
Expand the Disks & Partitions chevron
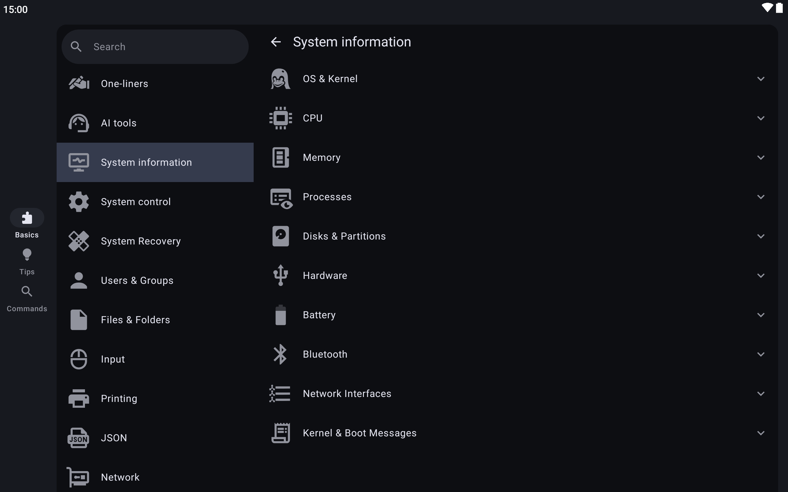[761, 236]
